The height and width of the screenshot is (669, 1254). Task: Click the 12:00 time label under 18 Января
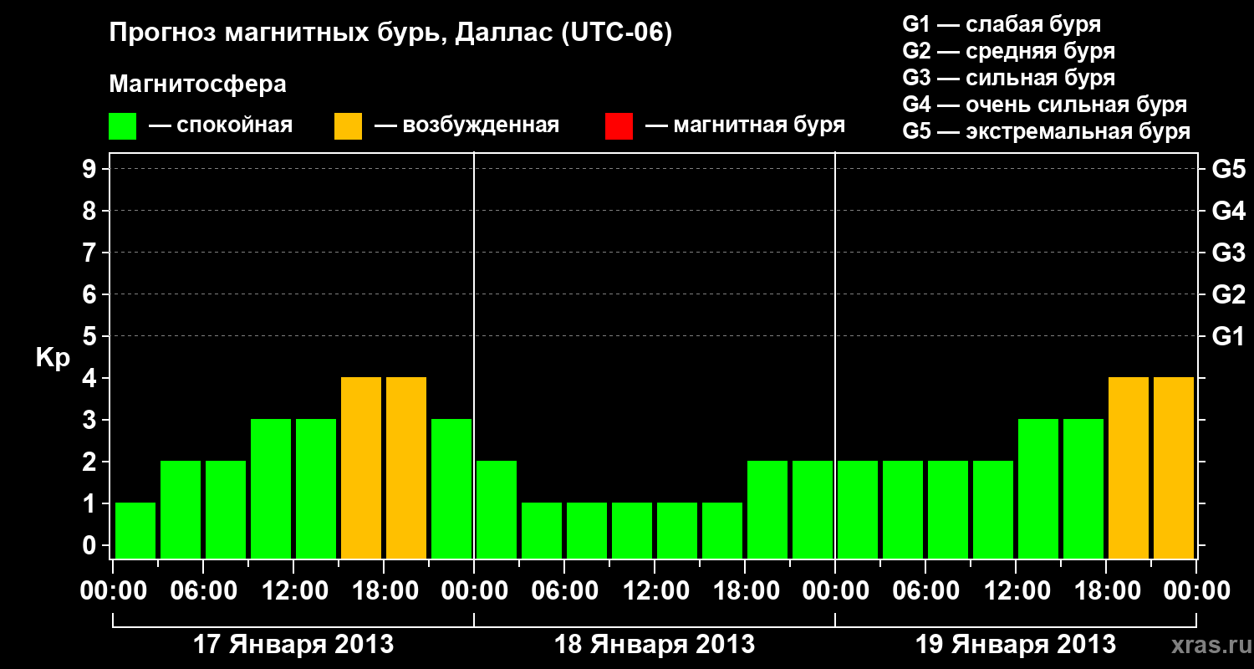[655, 591]
